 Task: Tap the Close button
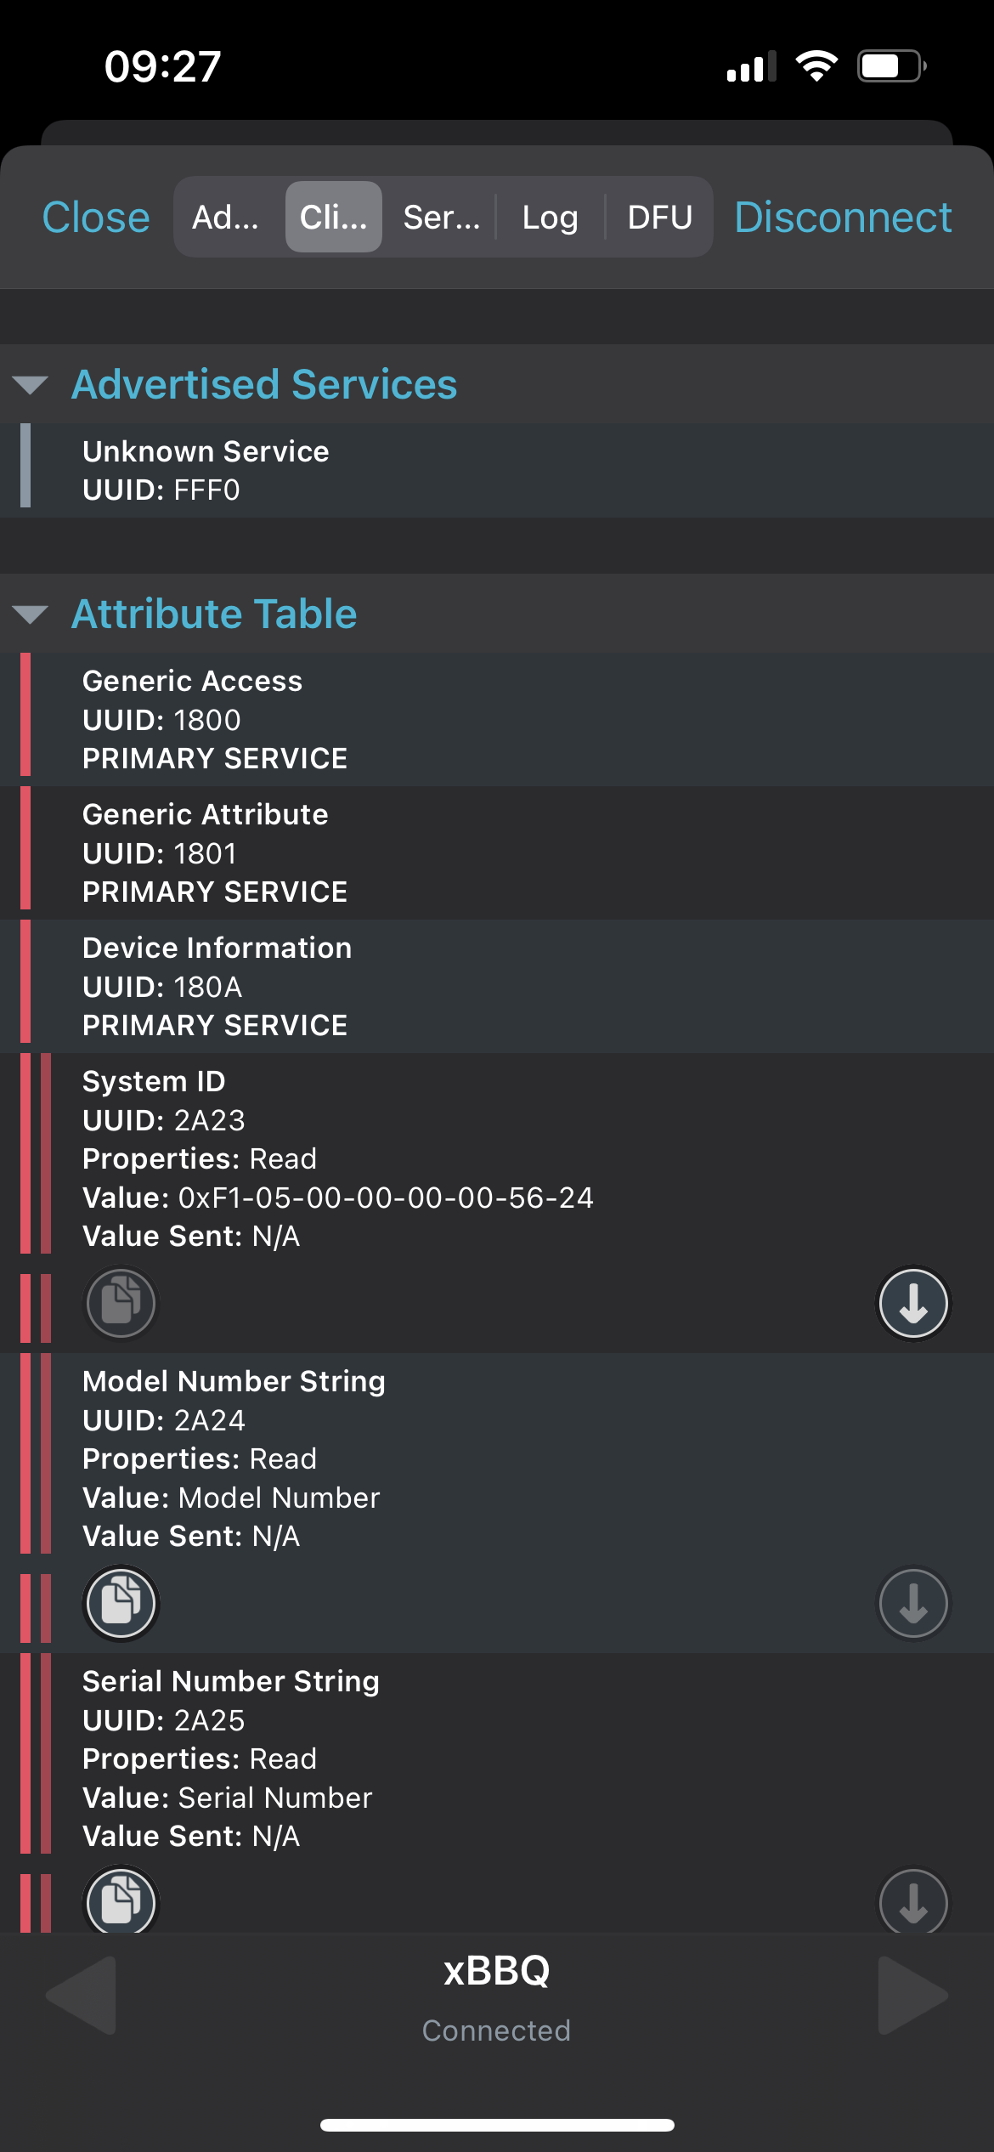tap(96, 217)
